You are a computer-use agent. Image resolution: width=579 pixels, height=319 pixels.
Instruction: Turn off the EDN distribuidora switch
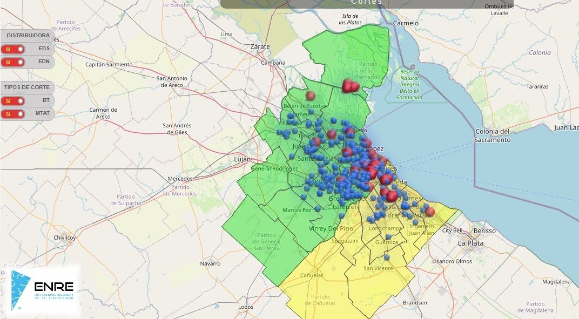click(13, 62)
